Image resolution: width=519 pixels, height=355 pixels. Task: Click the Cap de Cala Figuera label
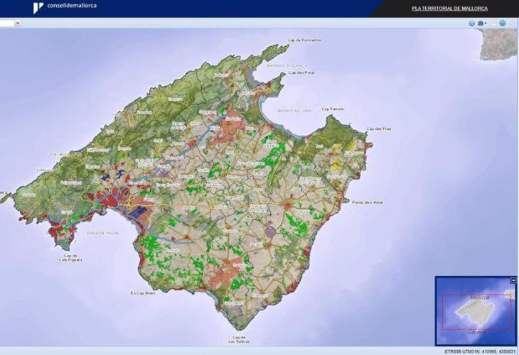tap(70, 258)
